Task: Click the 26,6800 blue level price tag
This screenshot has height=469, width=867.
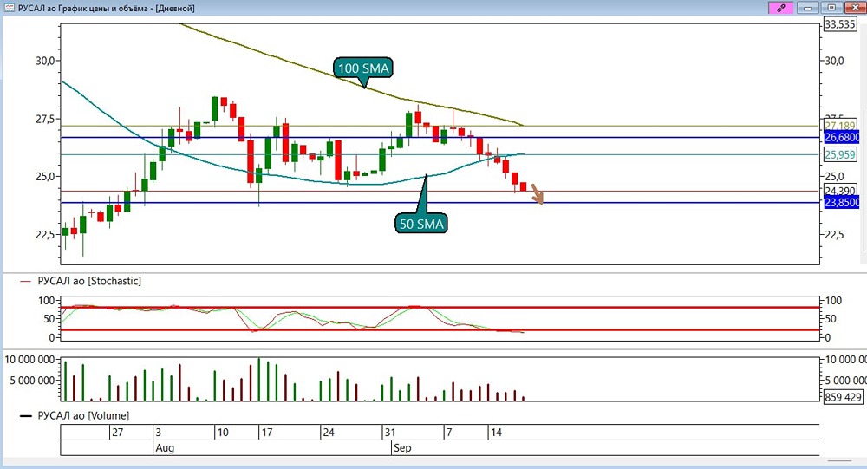Action: (842, 137)
